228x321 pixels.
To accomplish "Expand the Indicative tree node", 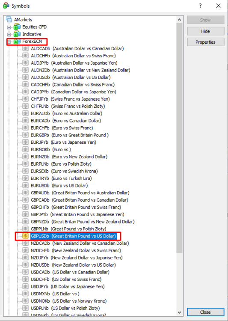I will click(9, 34).
